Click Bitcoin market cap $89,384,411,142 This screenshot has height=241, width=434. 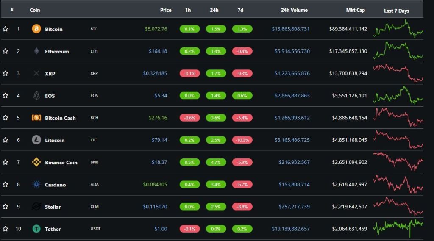click(348, 29)
